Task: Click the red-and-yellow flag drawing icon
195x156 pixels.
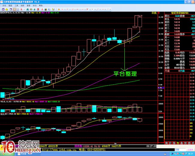Action: pyautogui.click(x=59, y=9)
